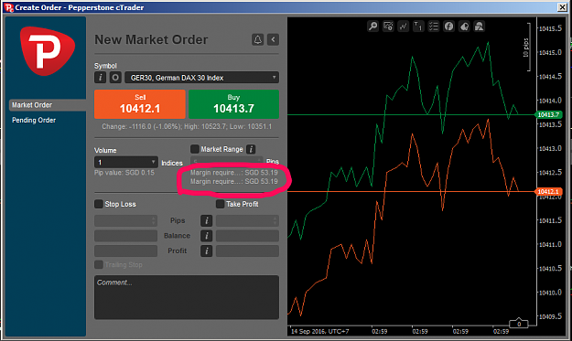Toggle the Trailing Stop checkbox
This screenshot has width=572, height=341.
pyautogui.click(x=99, y=264)
